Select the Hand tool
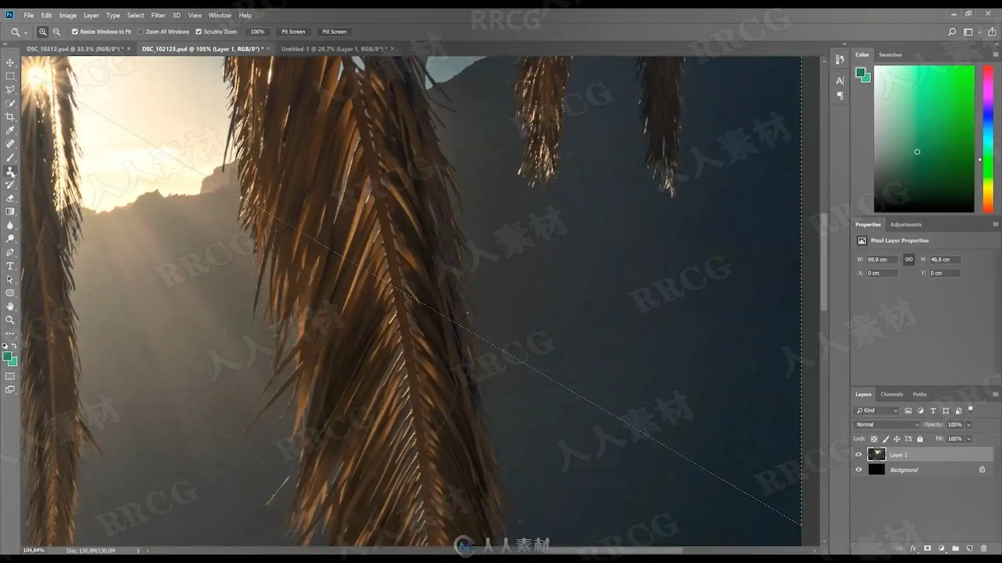Viewport: 1002px width, 563px height. 10,307
